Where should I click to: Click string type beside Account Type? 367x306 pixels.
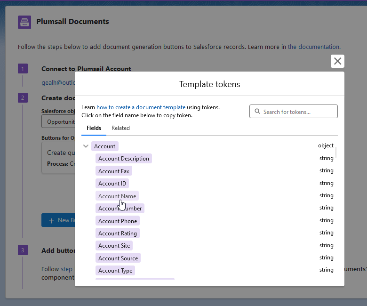(326, 270)
